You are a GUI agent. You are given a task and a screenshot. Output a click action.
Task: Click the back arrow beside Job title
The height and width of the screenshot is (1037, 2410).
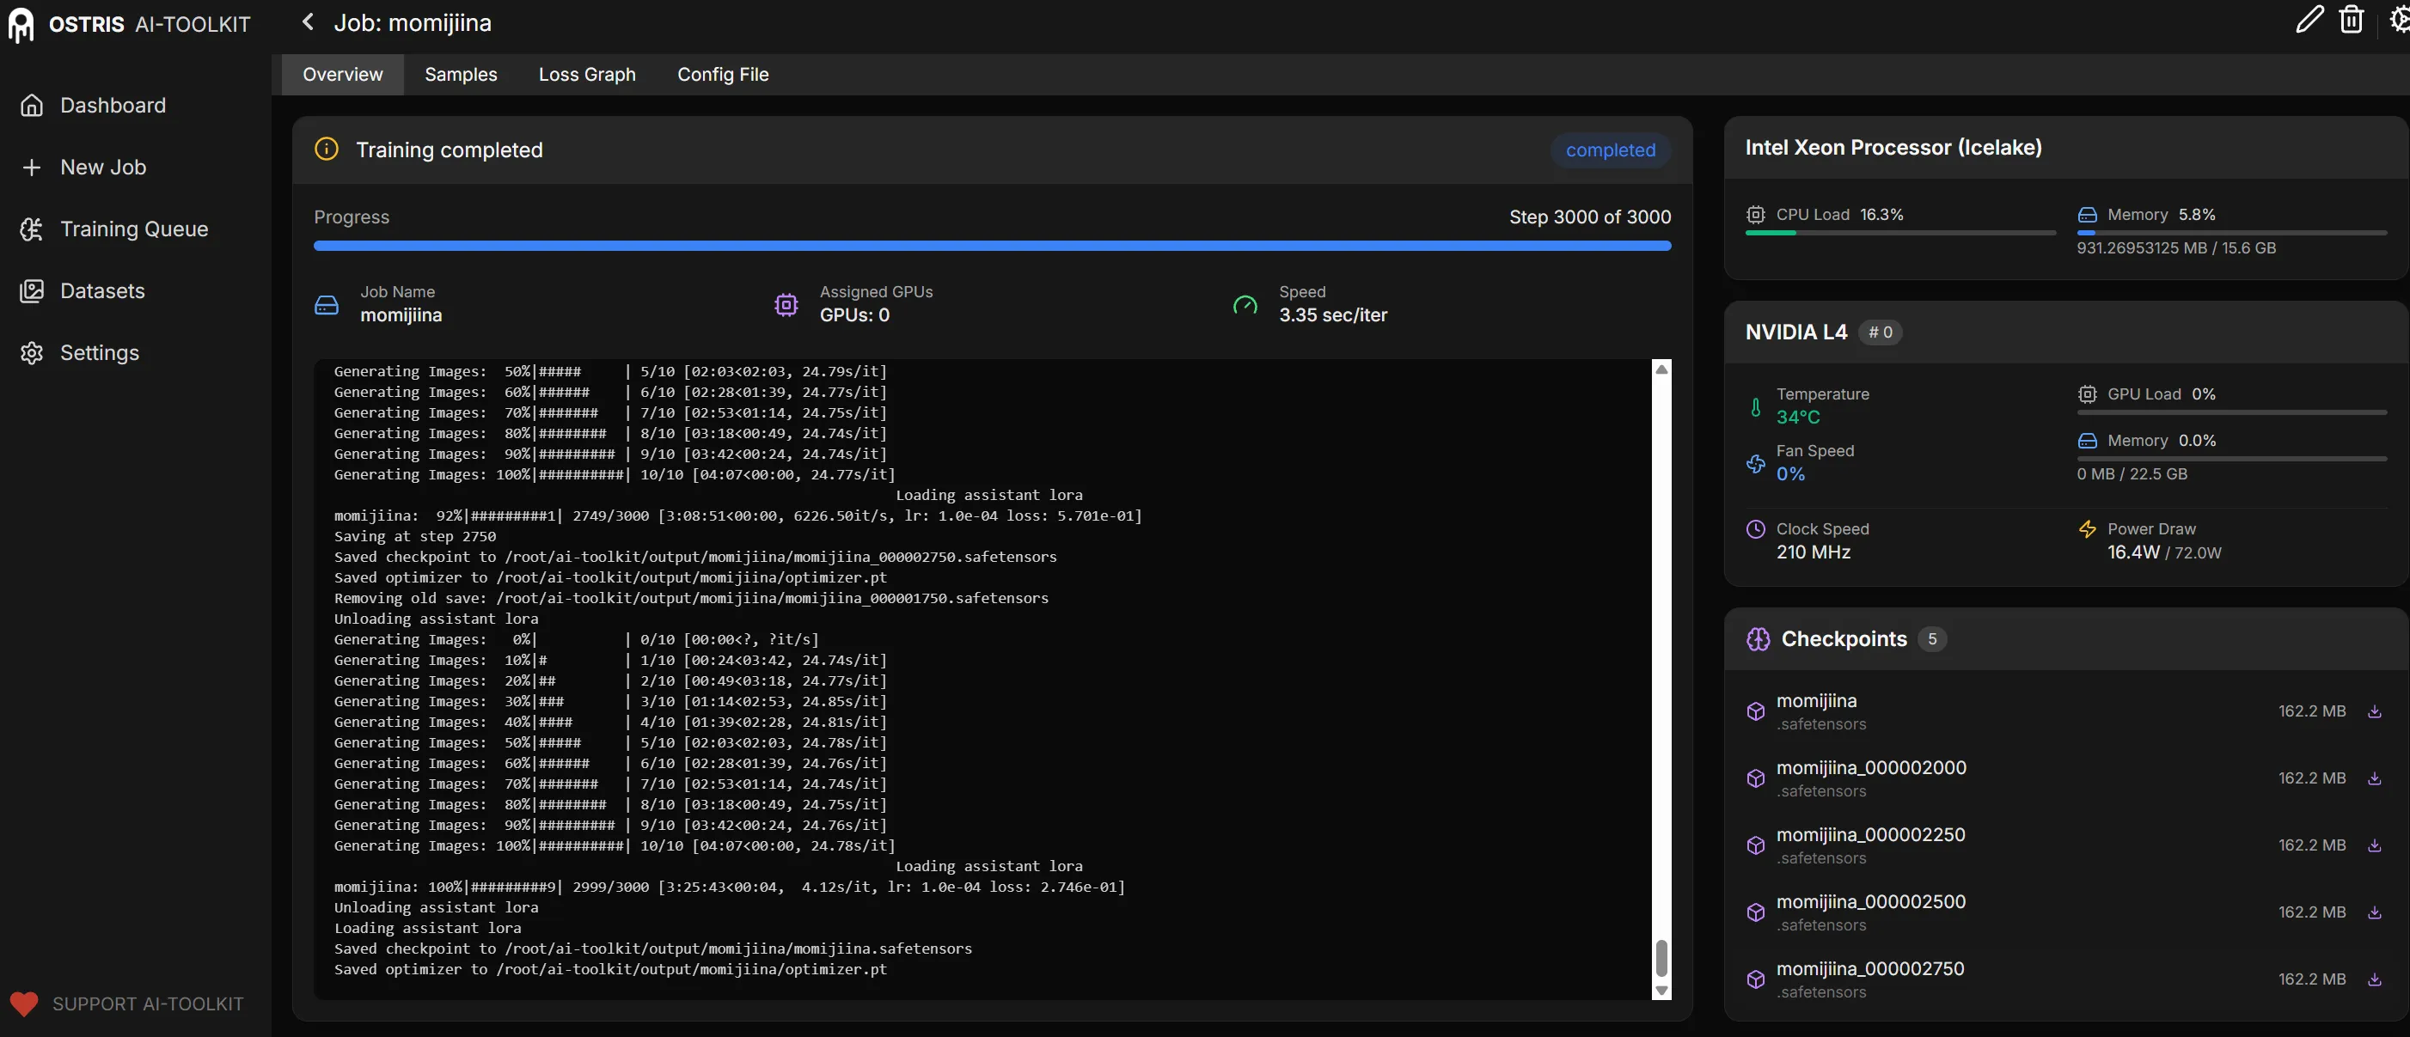pyautogui.click(x=308, y=21)
